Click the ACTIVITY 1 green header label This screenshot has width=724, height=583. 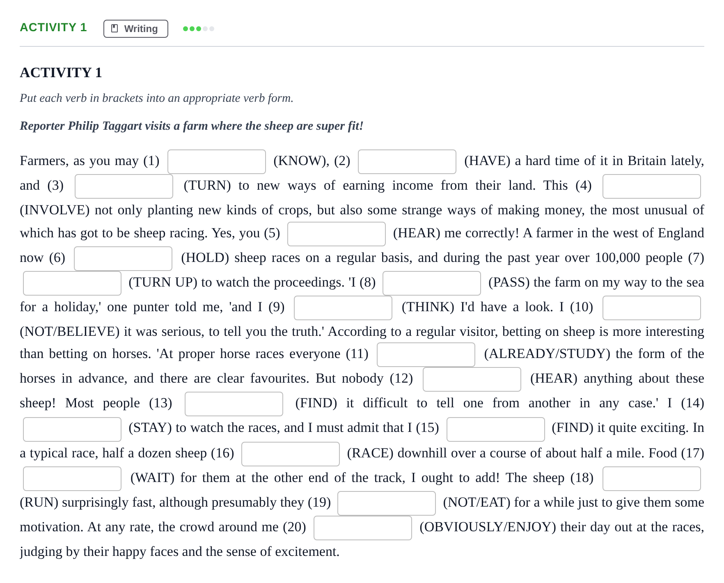(x=53, y=28)
